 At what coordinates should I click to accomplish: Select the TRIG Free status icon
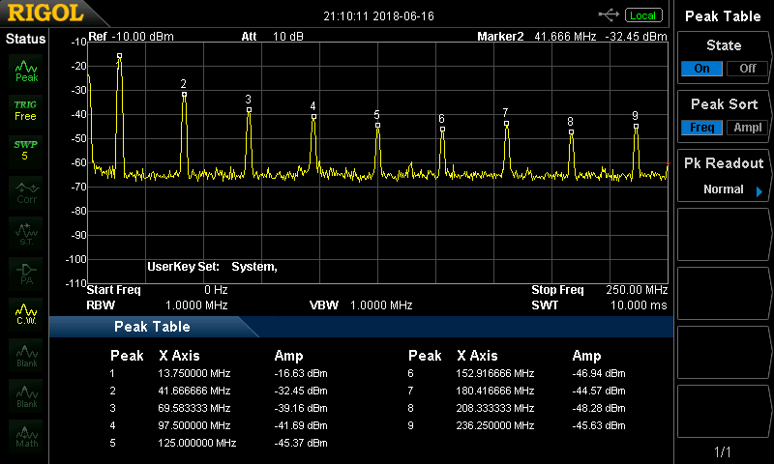(25, 109)
